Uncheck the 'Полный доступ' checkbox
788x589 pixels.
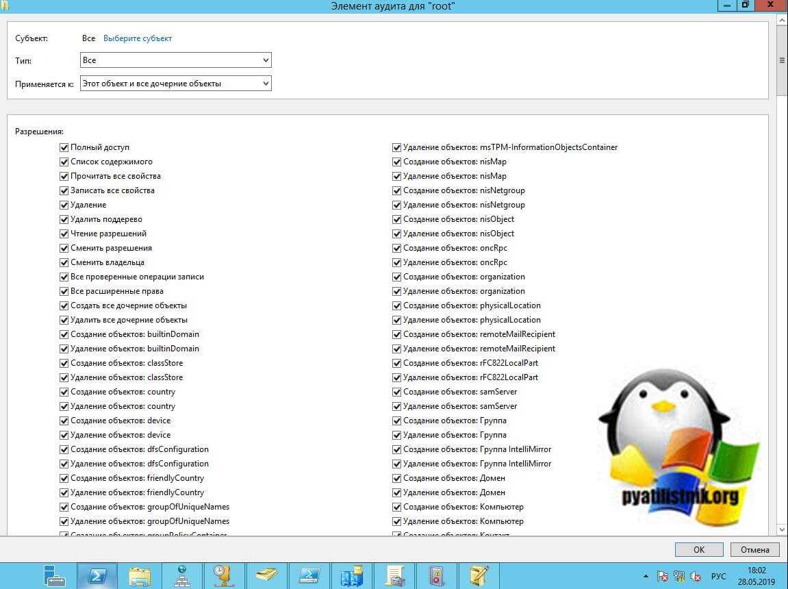pyautogui.click(x=64, y=147)
